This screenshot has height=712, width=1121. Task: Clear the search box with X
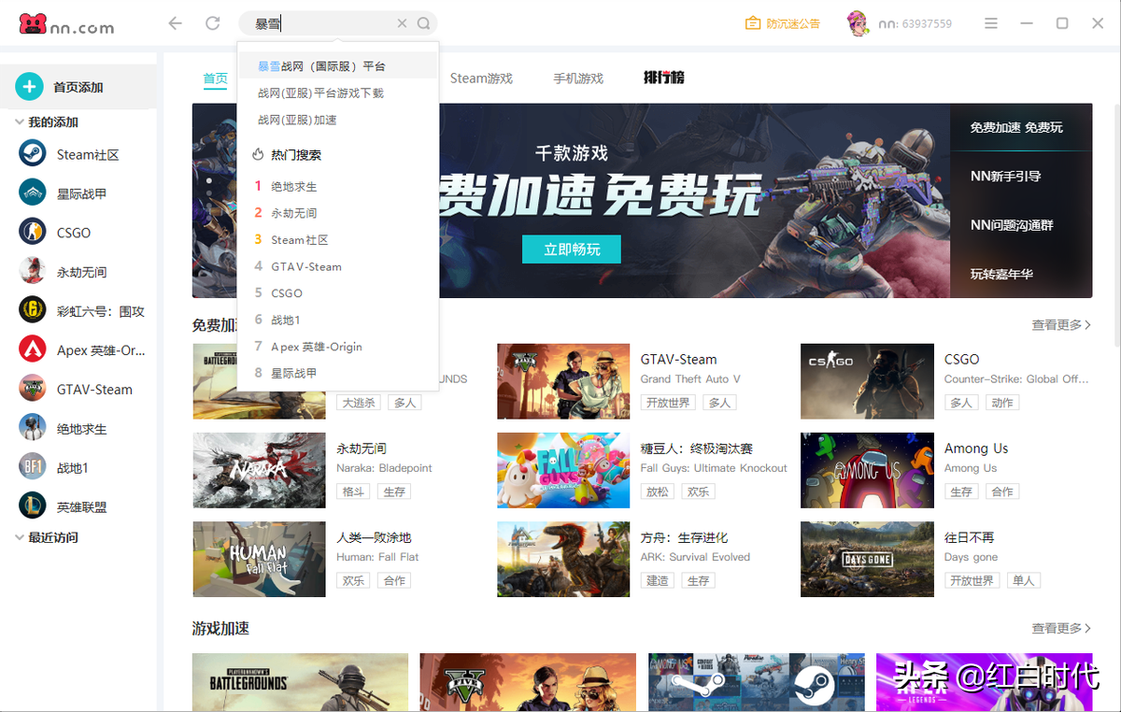[402, 23]
